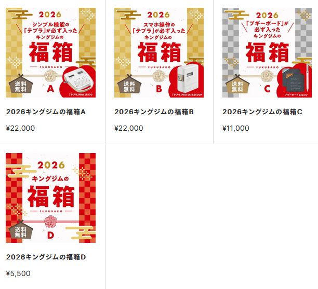Image resolution: width=318 pixels, height=289 pixels.
Task: Click the title link 2026キングジムの福箱D
Action: tap(46, 257)
